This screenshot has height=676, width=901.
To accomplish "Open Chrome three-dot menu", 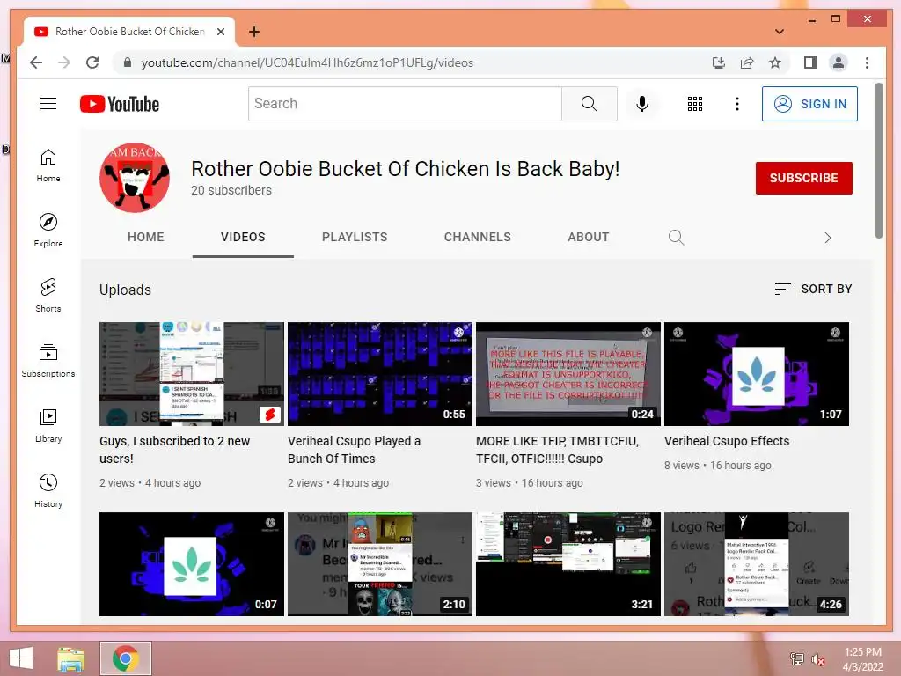I will click(x=867, y=62).
